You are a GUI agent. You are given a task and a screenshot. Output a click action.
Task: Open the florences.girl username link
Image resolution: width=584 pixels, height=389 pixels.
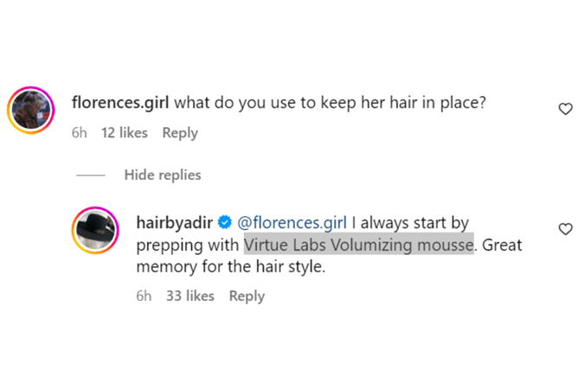tap(121, 102)
